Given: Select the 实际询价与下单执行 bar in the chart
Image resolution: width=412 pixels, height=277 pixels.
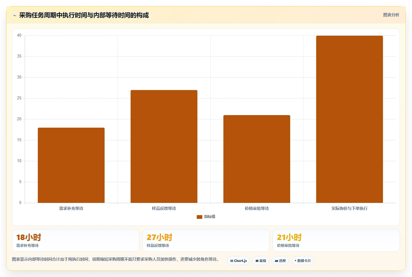Looking at the screenshot, I should pos(350,119).
